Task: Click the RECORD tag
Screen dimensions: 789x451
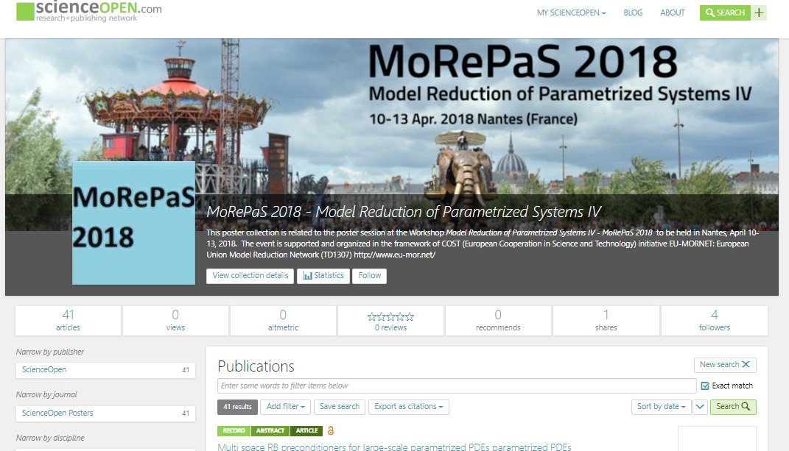Action: tap(234, 431)
